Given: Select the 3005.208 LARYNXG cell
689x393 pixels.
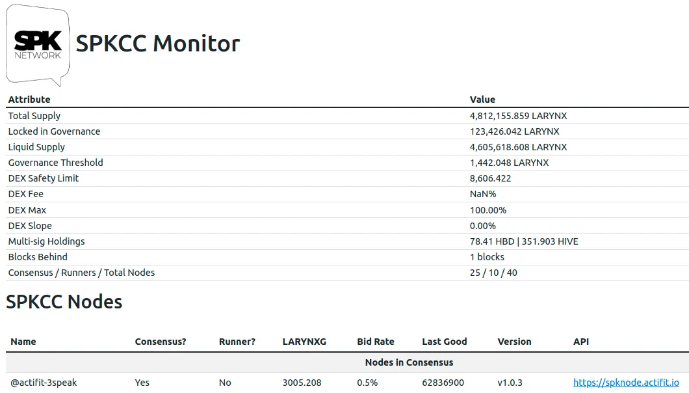Looking at the screenshot, I should tap(302, 383).
